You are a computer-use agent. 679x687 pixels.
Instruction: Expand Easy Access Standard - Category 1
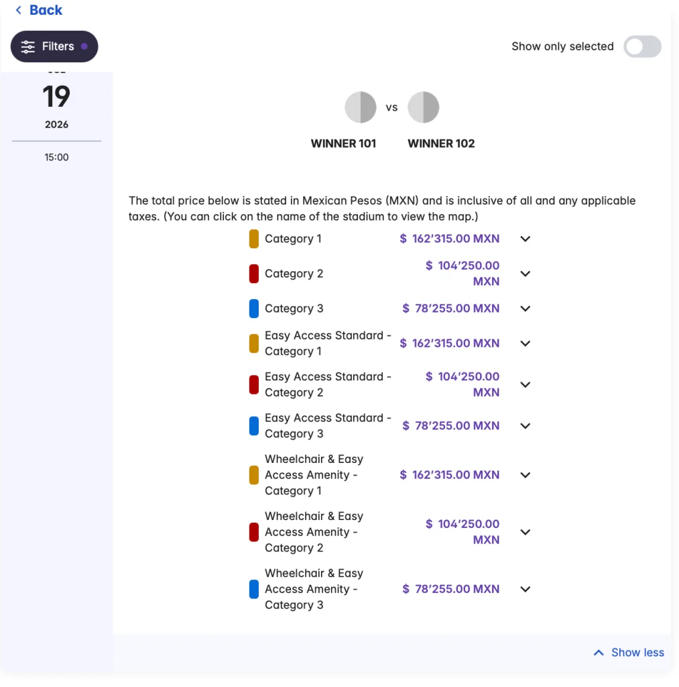pyautogui.click(x=526, y=343)
